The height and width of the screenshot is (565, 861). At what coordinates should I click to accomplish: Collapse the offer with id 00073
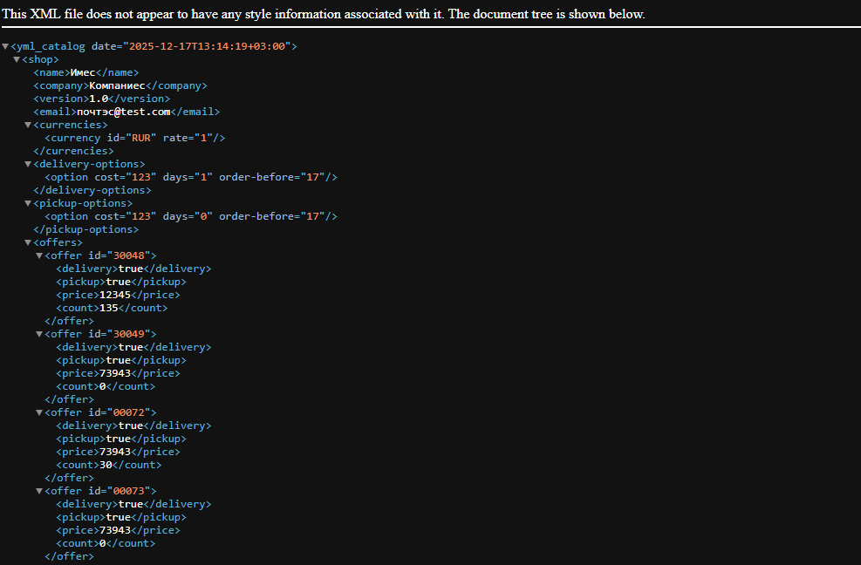click(x=38, y=490)
